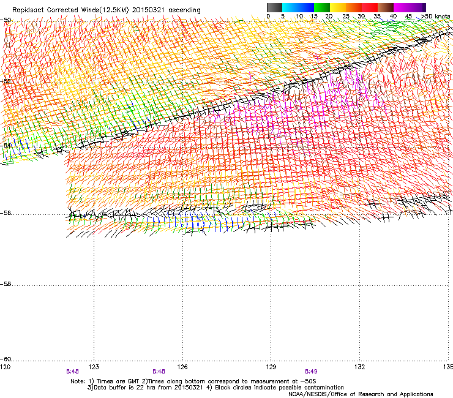Click the NOAA/NESDIS credit line
Viewport: 453px width, 398px height.
[x=361, y=394]
